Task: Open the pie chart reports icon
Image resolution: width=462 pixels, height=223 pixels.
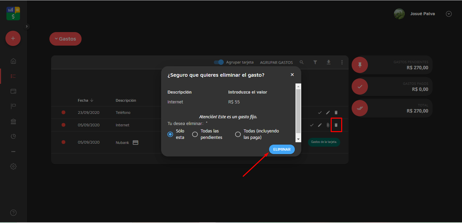Action: [x=13, y=137]
